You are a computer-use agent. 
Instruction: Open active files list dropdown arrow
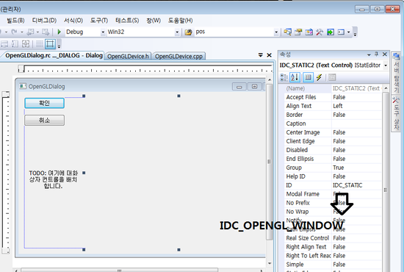coord(261,55)
